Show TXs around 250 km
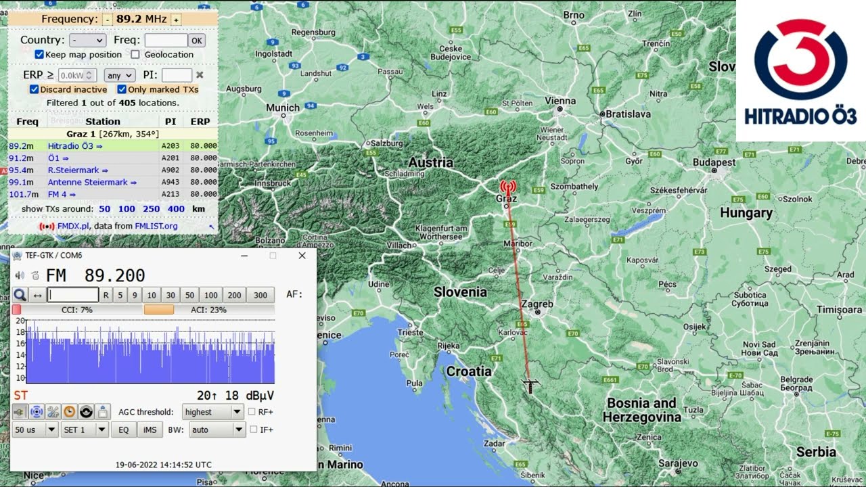This screenshot has width=866, height=487. [x=152, y=209]
